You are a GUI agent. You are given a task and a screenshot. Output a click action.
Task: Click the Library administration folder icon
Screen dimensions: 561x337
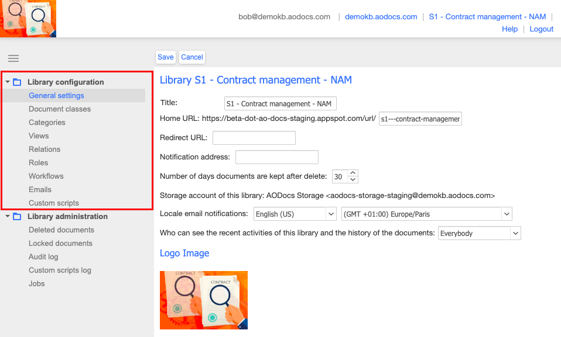[x=17, y=216]
